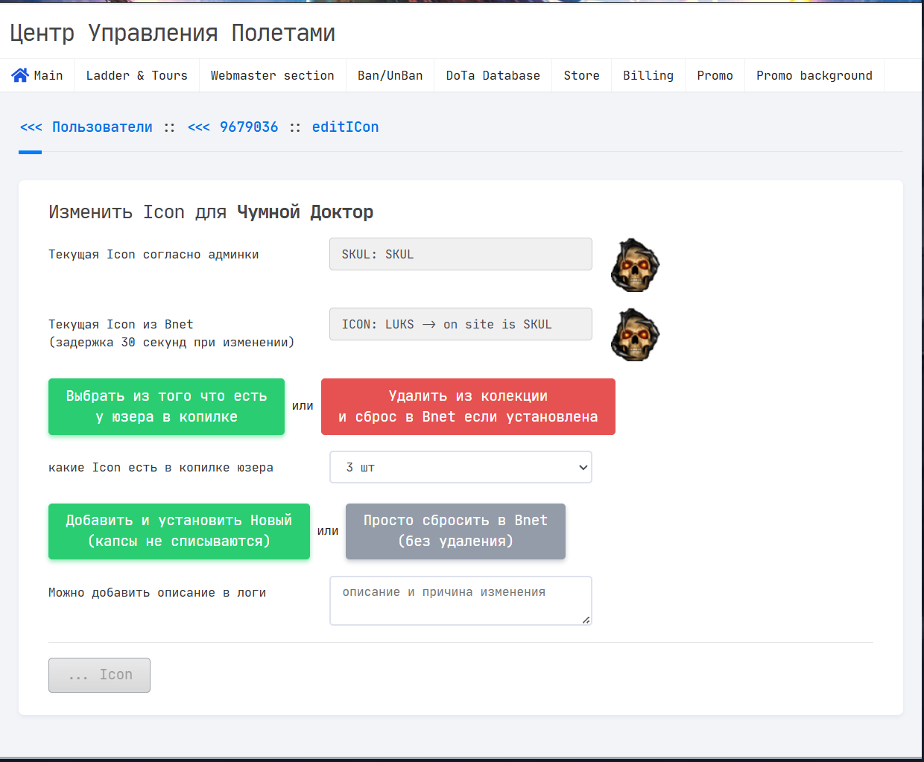This screenshot has width=924, height=762.
Task: Click the editICon breadcrumb link
Action: pyautogui.click(x=345, y=127)
